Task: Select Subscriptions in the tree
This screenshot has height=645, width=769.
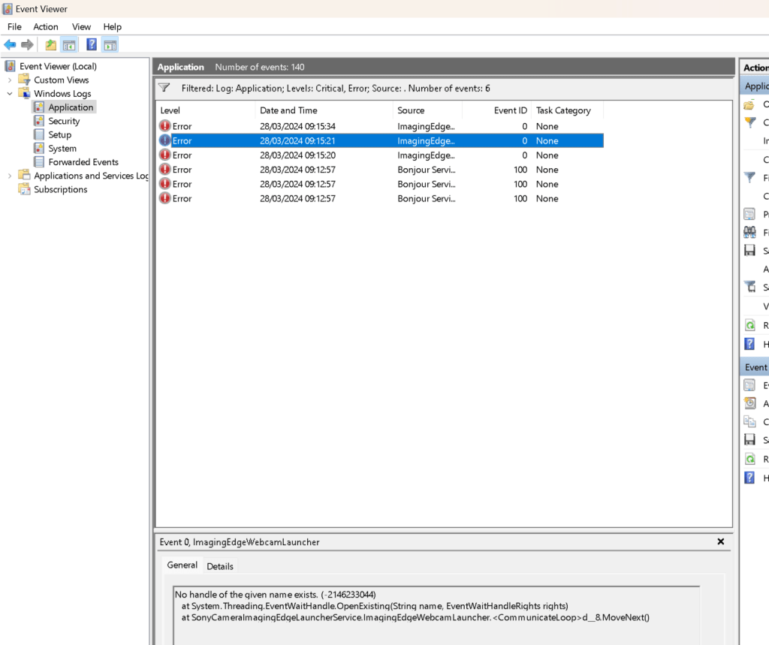Action: (x=60, y=189)
